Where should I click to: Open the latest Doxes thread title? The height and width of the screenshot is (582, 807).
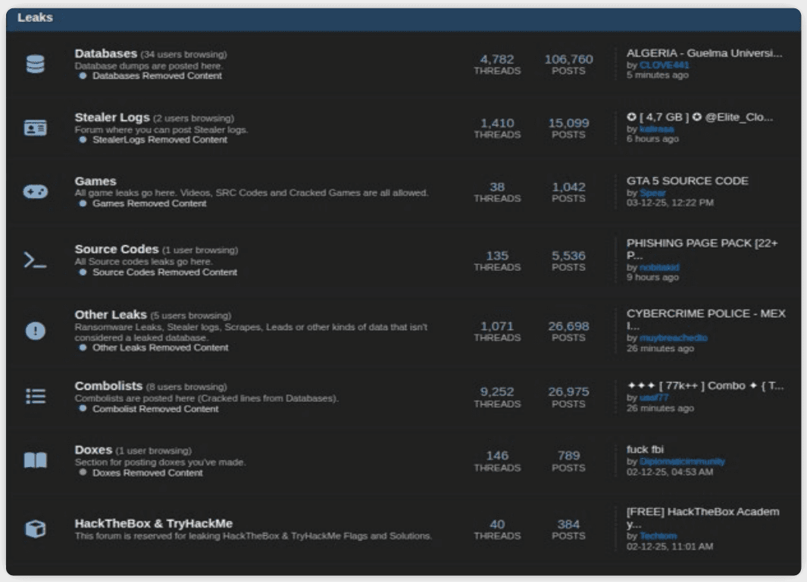[x=645, y=450]
